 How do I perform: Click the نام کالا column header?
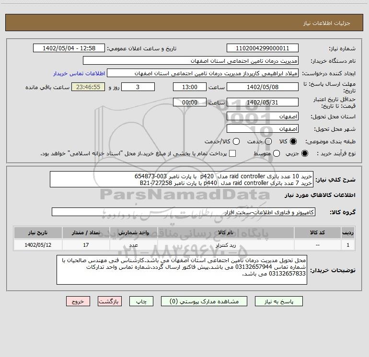click(225, 233)
